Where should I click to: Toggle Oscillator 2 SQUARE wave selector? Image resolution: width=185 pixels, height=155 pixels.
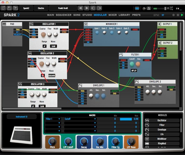52,76
